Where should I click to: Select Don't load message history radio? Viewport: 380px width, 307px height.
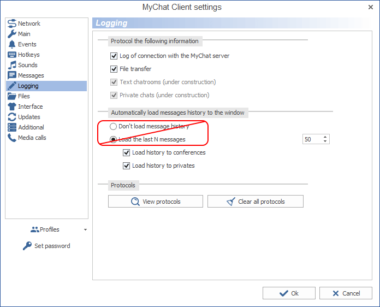click(x=113, y=126)
